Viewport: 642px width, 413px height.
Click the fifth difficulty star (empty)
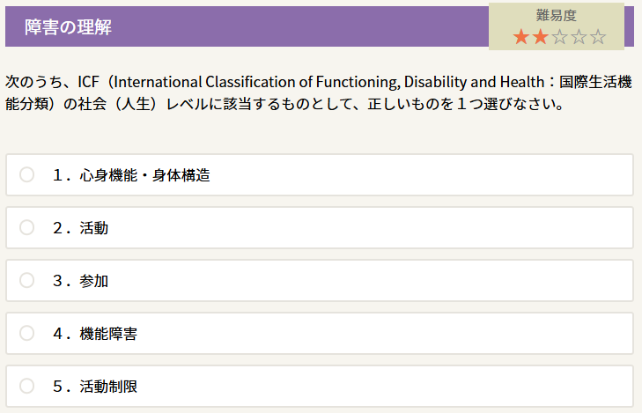tap(599, 37)
